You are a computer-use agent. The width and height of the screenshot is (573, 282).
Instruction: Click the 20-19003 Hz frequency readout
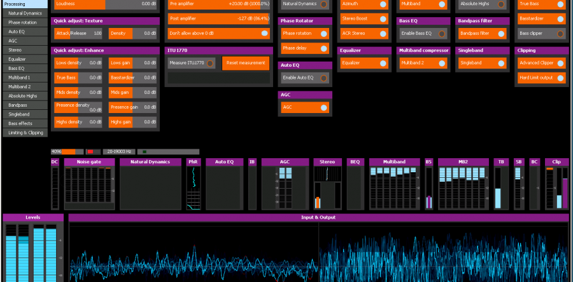[119, 152]
